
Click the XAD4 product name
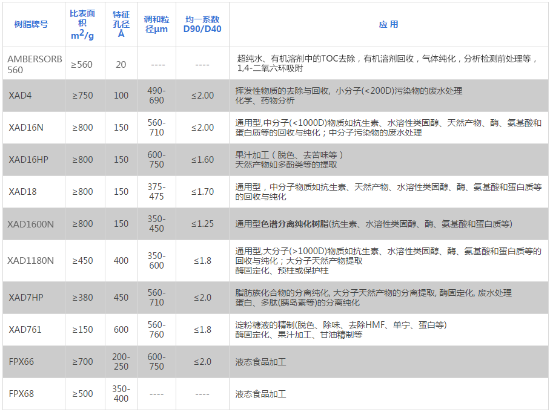coord(19,96)
